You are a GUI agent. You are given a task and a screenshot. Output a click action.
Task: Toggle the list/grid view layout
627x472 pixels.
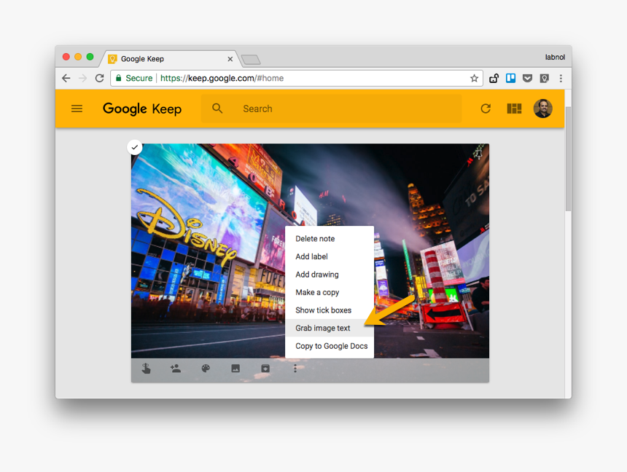(514, 109)
